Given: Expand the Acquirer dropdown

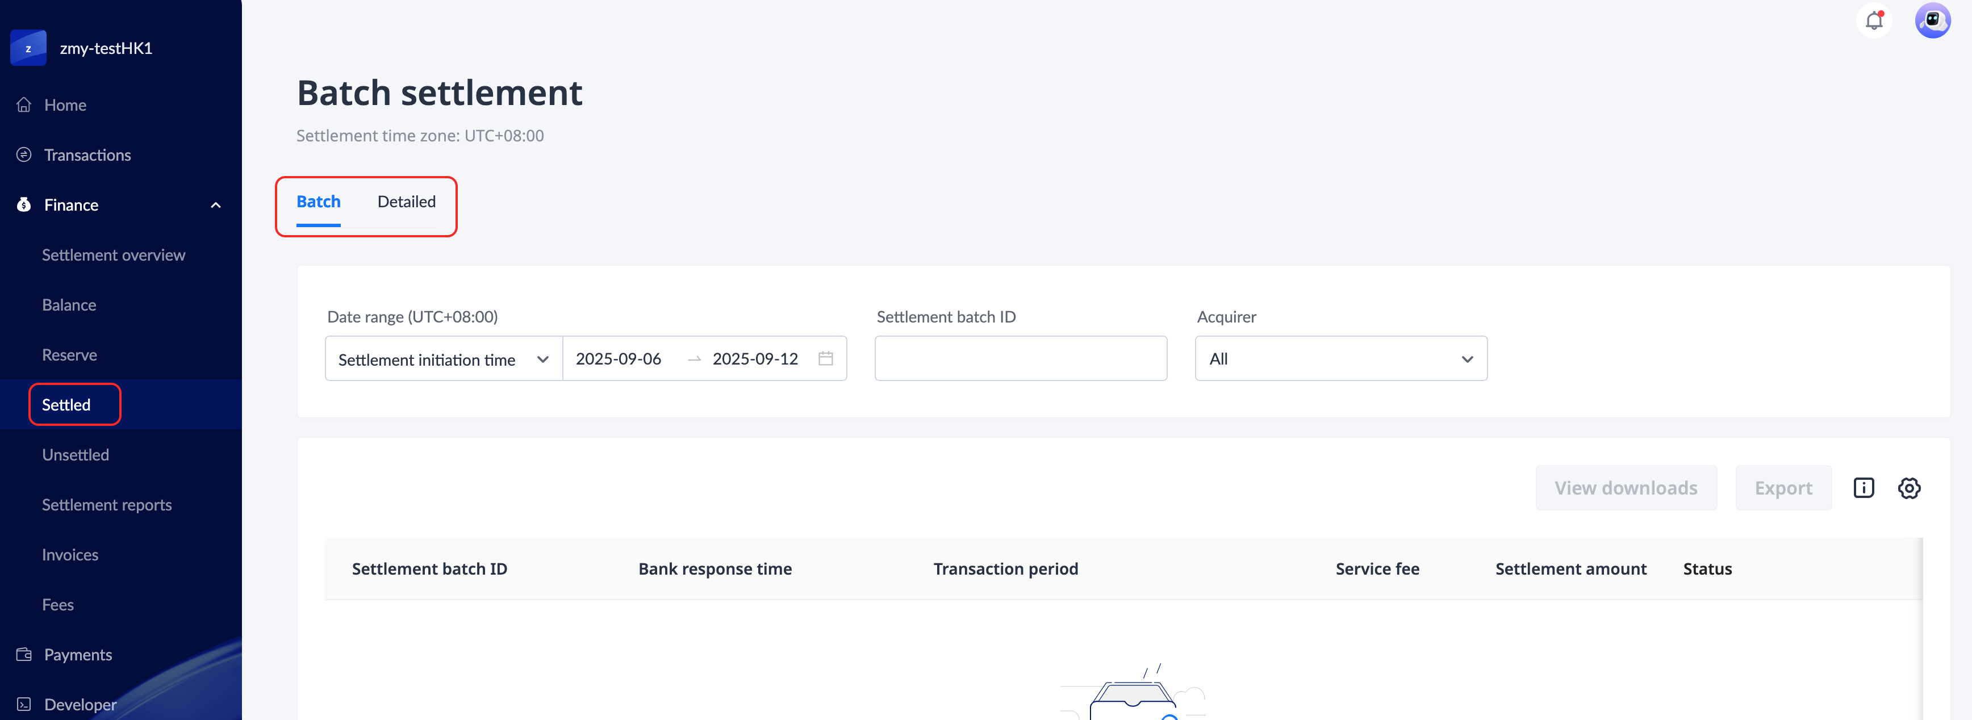Looking at the screenshot, I should [x=1340, y=359].
